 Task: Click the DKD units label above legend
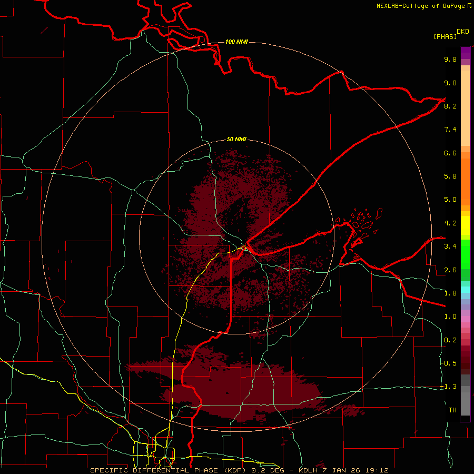[x=463, y=32]
